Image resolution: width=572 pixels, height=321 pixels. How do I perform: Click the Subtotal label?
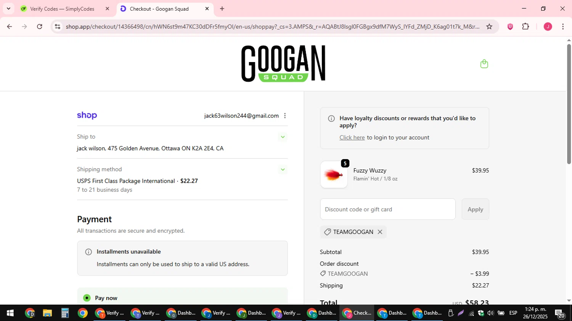click(x=331, y=252)
